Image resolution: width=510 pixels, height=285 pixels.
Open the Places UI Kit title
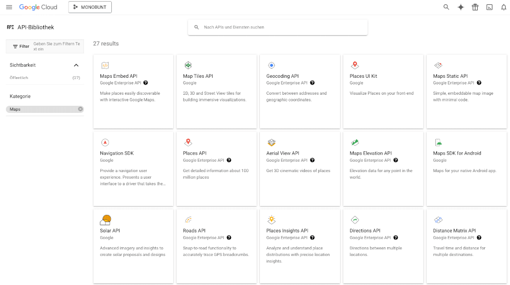364,76
